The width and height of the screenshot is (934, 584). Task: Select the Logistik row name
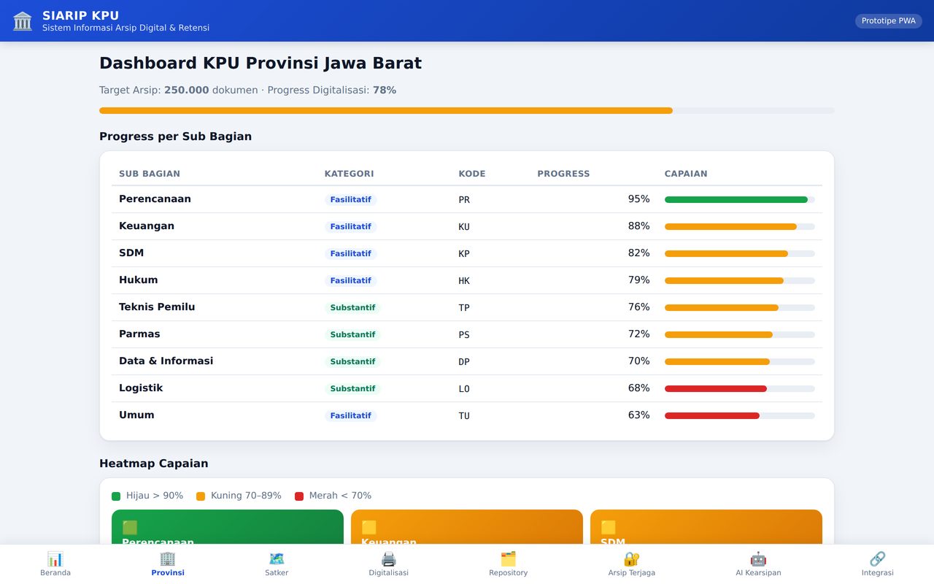pos(141,388)
